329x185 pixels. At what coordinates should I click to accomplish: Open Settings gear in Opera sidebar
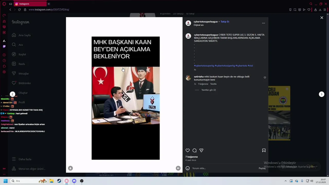pyautogui.click(x=4, y=72)
